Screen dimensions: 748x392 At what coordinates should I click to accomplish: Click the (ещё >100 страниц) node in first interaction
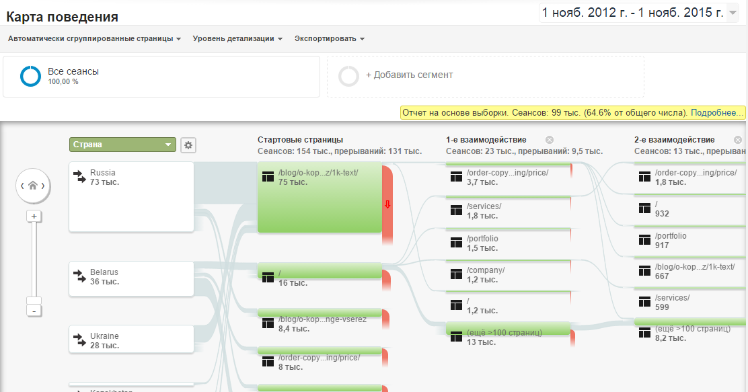[x=508, y=336]
